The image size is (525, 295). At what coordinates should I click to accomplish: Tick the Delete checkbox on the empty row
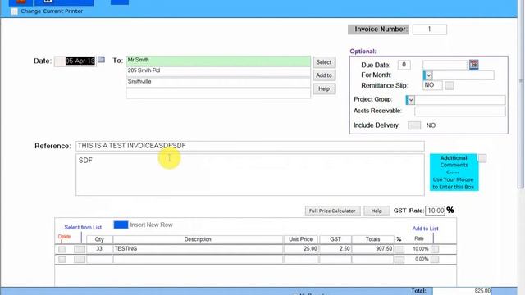click(62, 260)
